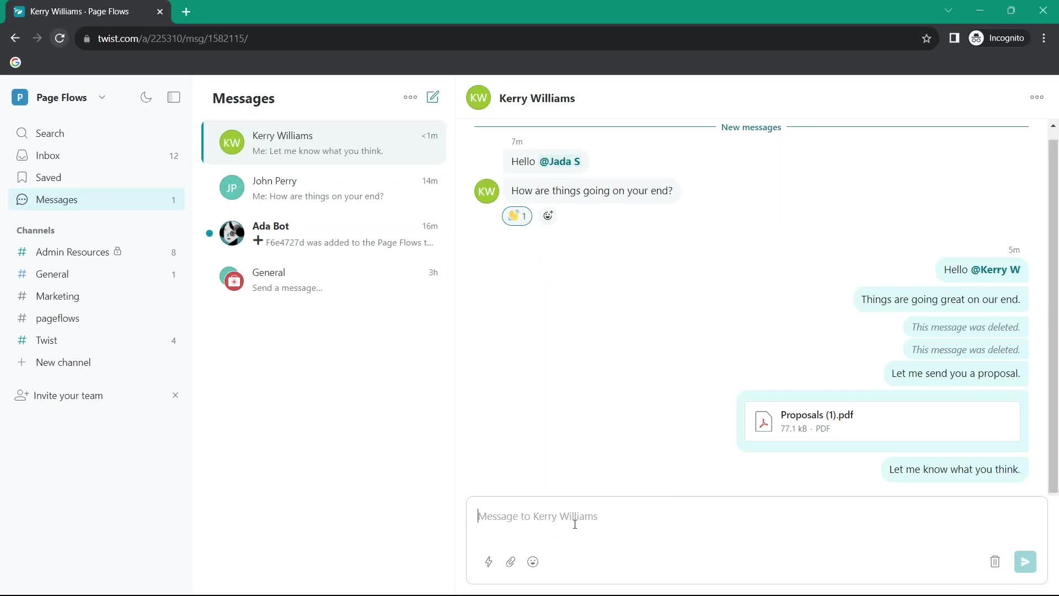Reload the page

(60, 38)
